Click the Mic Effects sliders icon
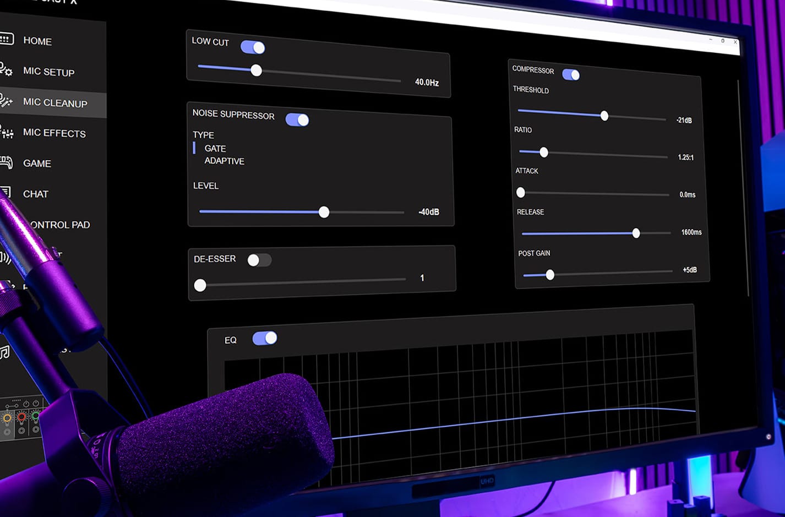785x517 pixels. point(7,132)
